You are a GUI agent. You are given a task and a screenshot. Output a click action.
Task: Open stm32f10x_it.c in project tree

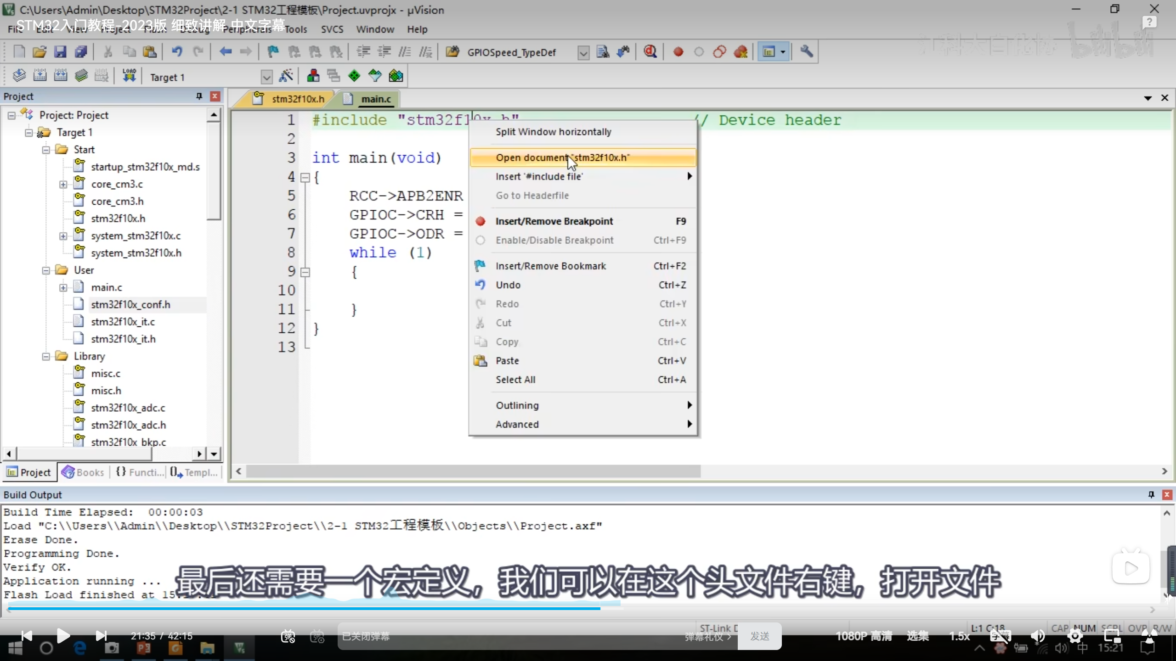point(123,322)
